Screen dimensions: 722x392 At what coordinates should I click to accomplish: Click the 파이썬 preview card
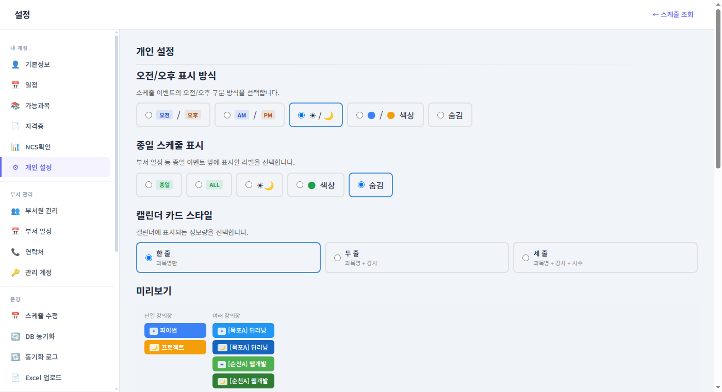click(x=175, y=330)
